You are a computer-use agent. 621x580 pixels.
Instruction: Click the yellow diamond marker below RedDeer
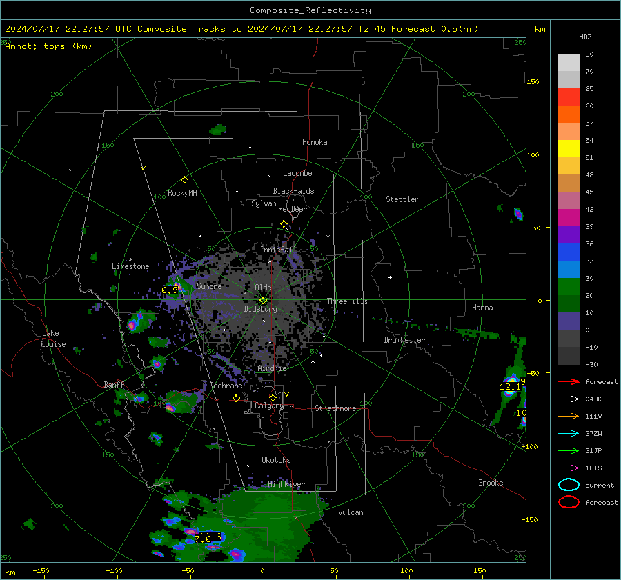coord(284,224)
